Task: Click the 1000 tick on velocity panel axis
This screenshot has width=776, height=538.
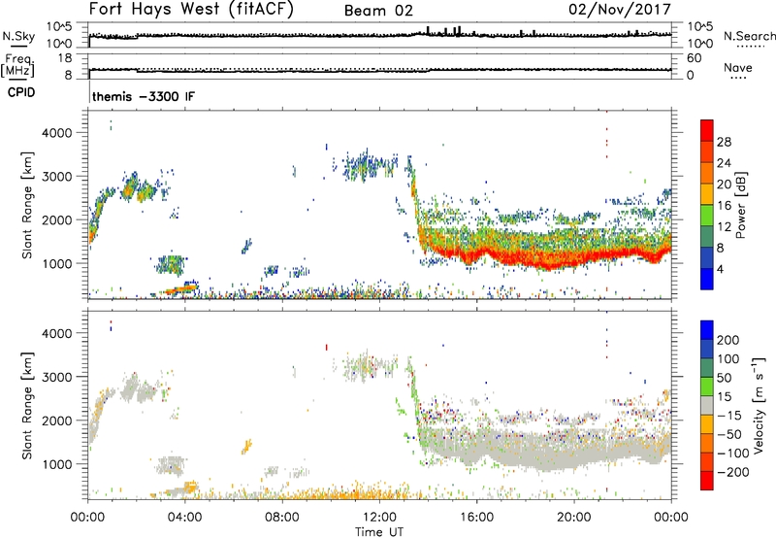Action: pos(56,464)
